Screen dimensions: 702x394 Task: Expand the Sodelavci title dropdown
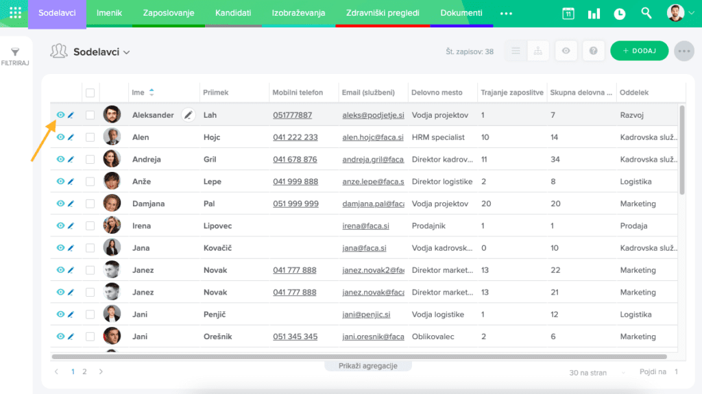click(x=126, y=52)
